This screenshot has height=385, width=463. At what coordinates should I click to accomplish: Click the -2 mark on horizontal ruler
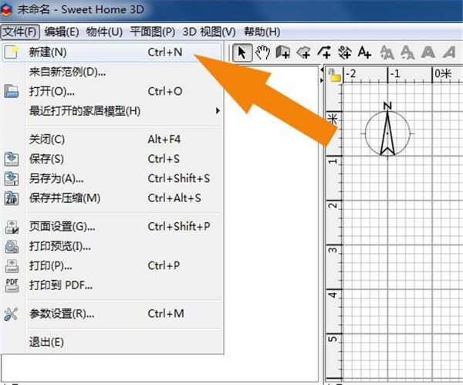tap(350, 74)
